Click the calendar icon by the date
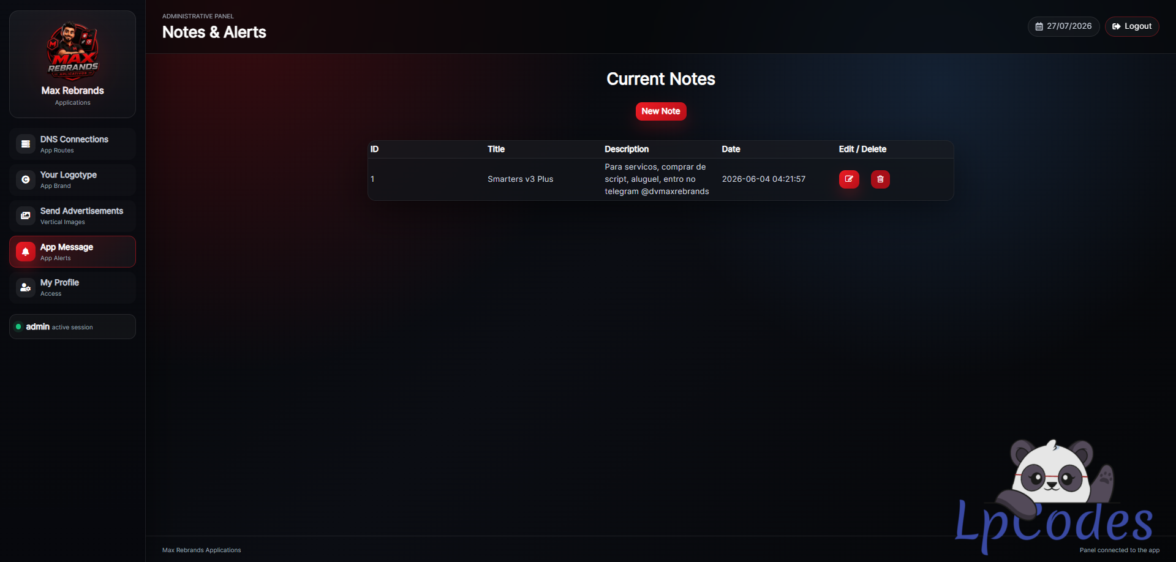Image resolution: width=1176 pixels, height=562 pixels. pyautogui.click(x=1039, y=26)
